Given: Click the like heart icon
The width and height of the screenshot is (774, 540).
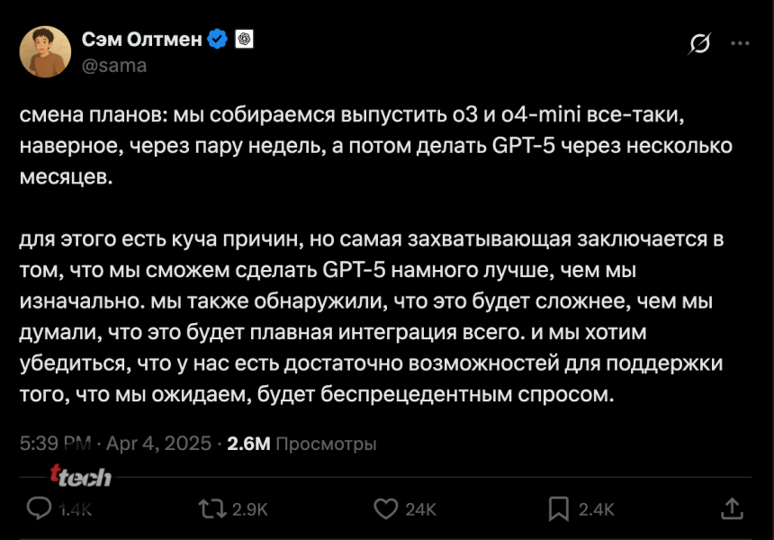Looking at the screenshot, I should (x=387, y=508).
